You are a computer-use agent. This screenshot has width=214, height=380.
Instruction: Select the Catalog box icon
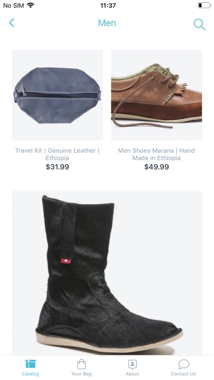[x=30, y=364]
